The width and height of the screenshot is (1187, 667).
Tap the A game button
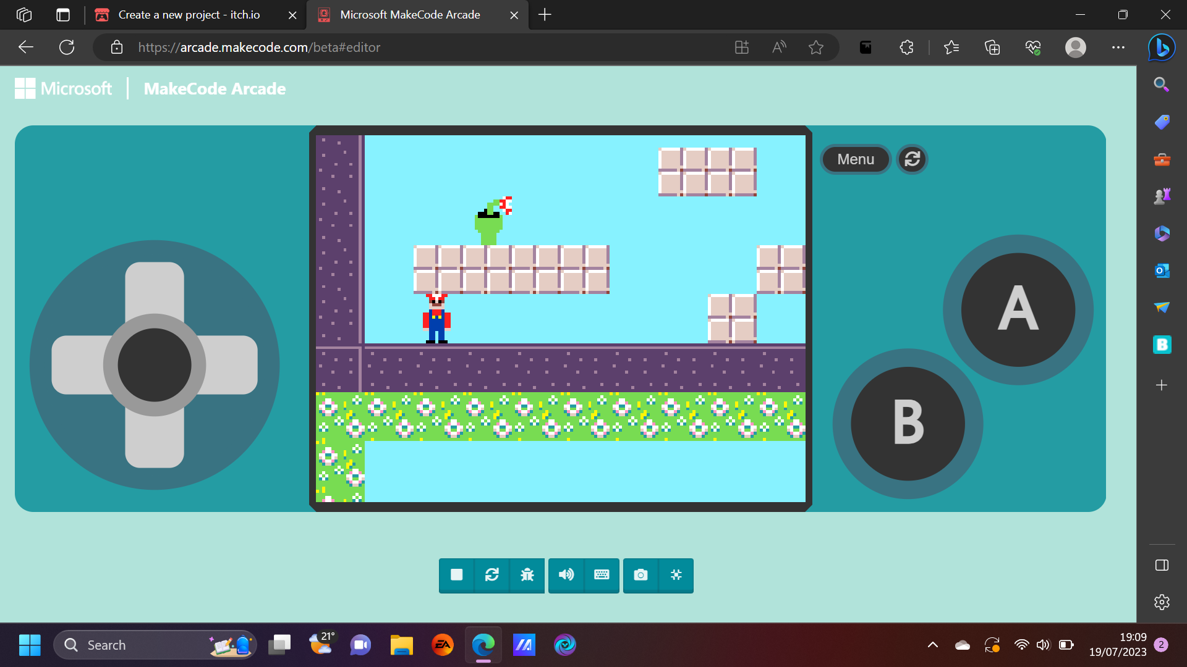tap(1018, 309)
